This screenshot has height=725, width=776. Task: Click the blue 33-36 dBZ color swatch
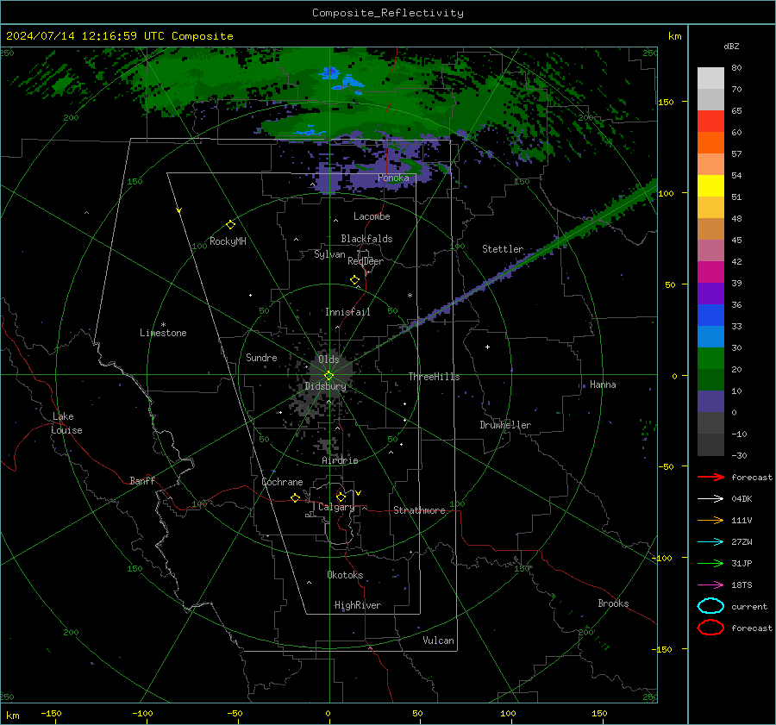[710, 316]
